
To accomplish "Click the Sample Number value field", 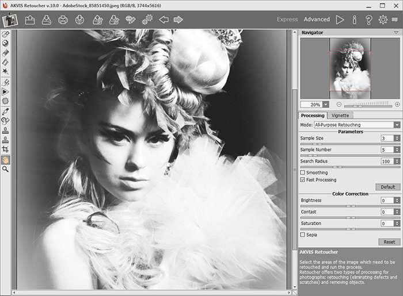I will [x=387, y=150].
